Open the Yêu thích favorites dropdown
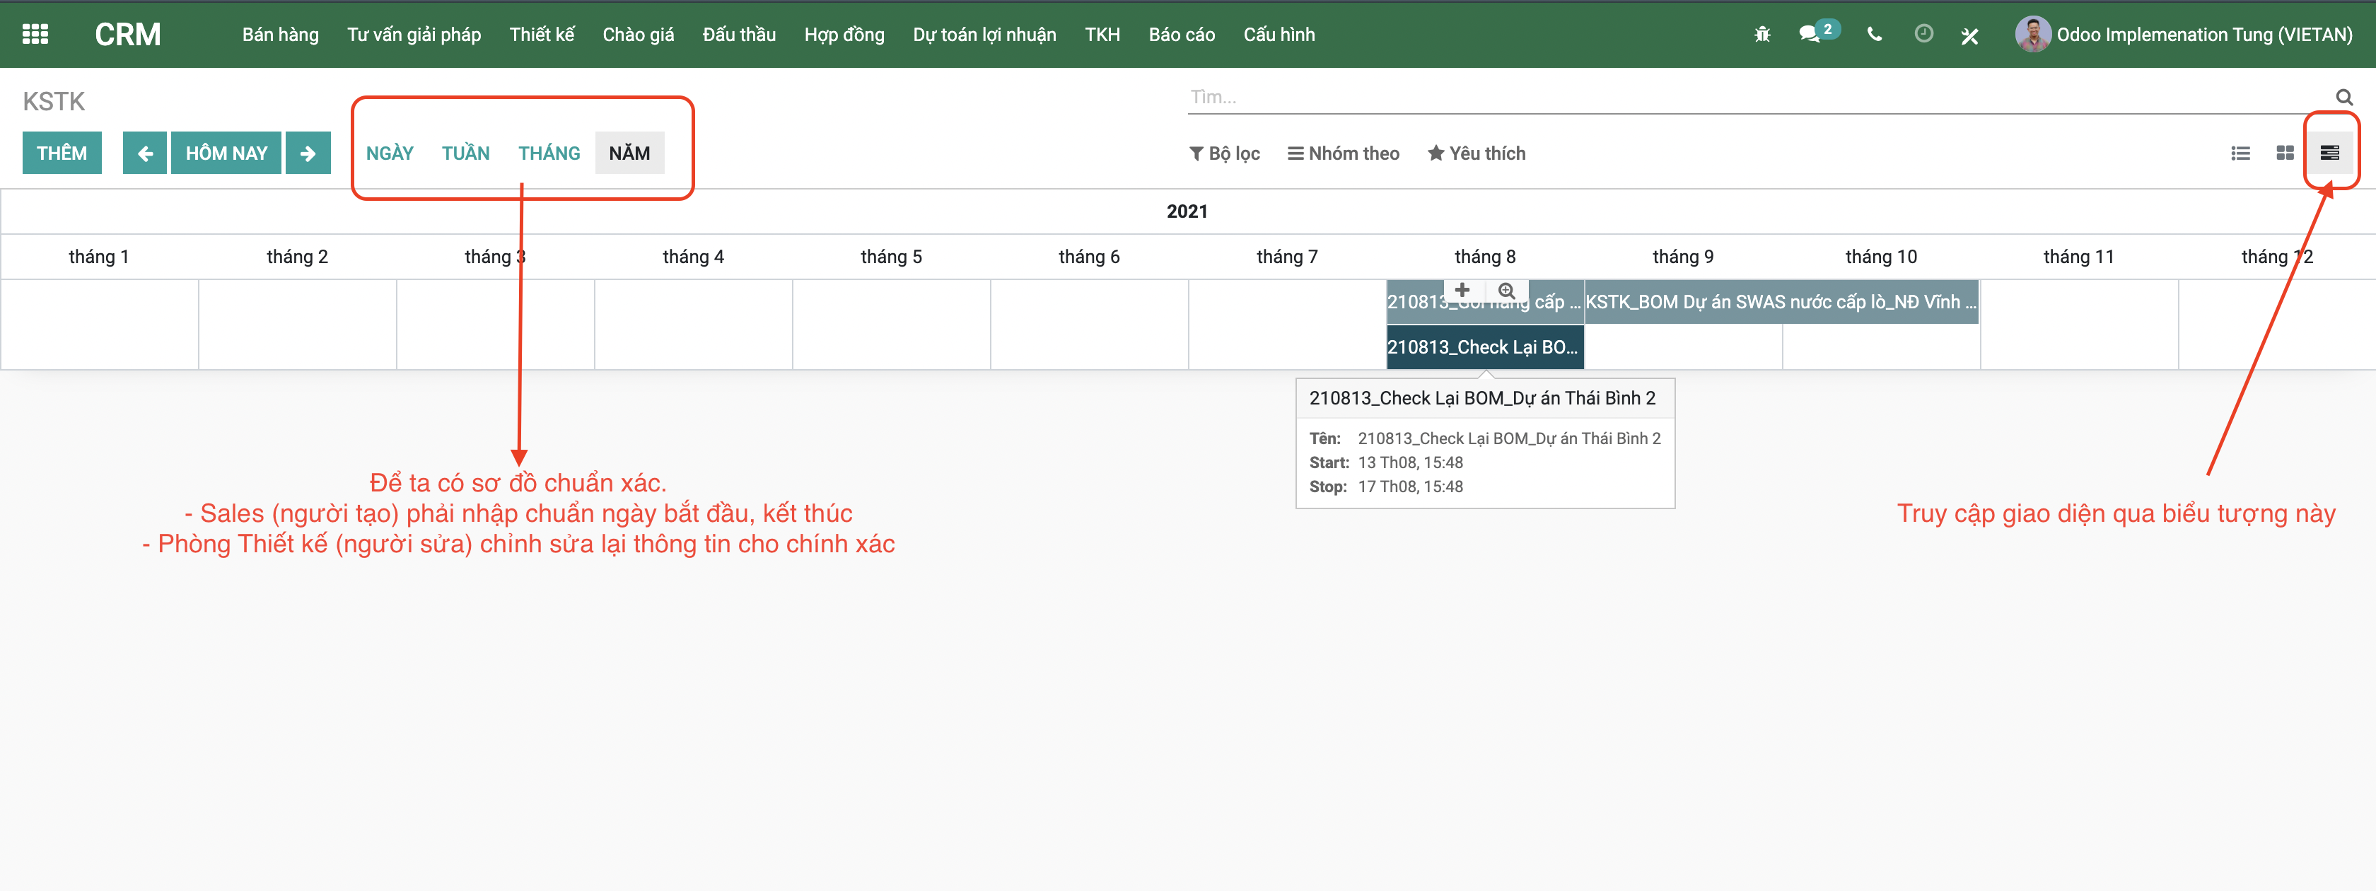Screen dimensions: 2376x891 tap(1475, 153)
